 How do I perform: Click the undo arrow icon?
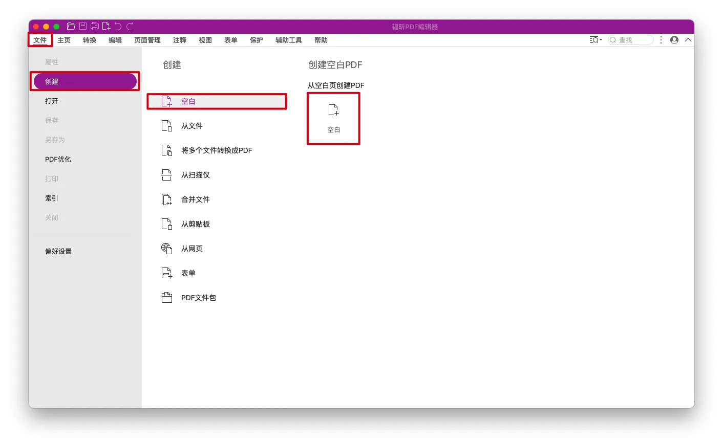click(x=118, y=26)
